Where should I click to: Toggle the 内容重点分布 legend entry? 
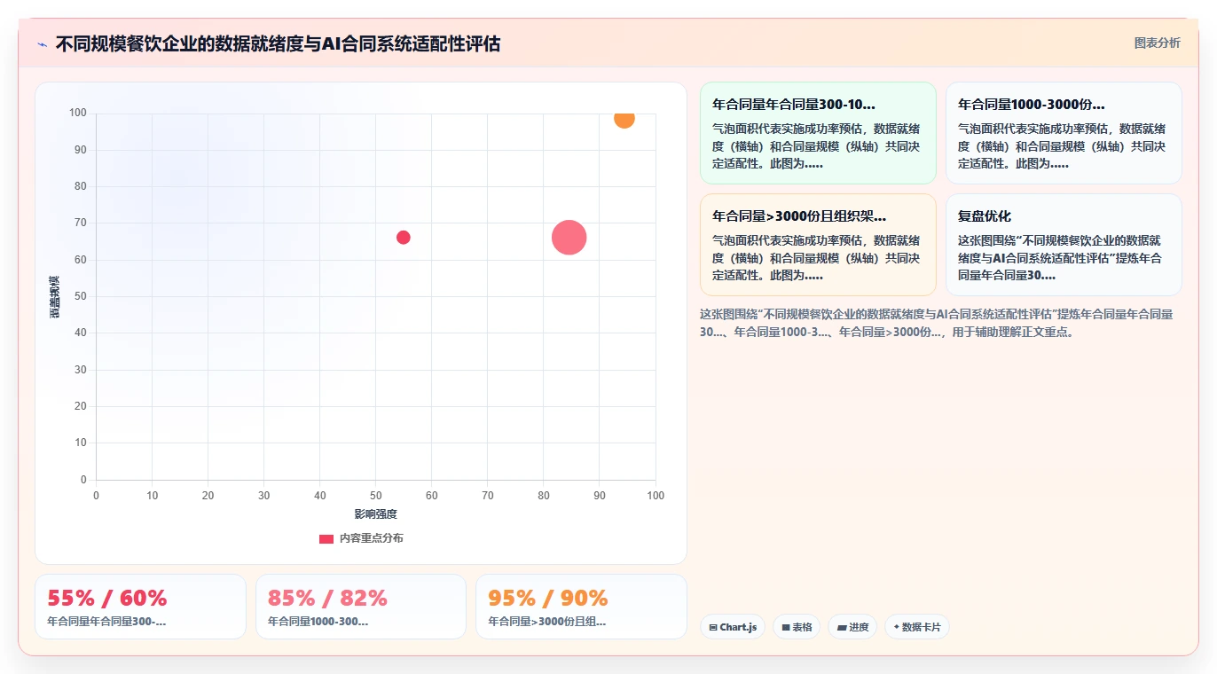click(361, 538)
